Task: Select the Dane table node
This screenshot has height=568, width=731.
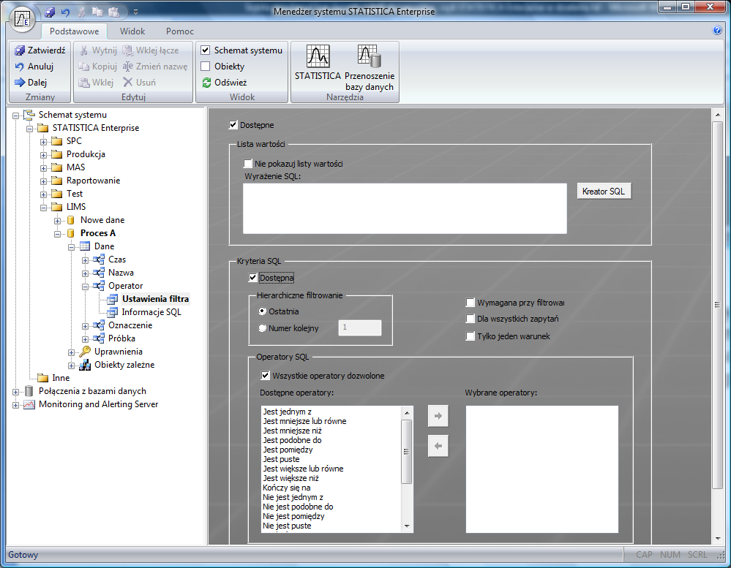Action: (104, 246)
